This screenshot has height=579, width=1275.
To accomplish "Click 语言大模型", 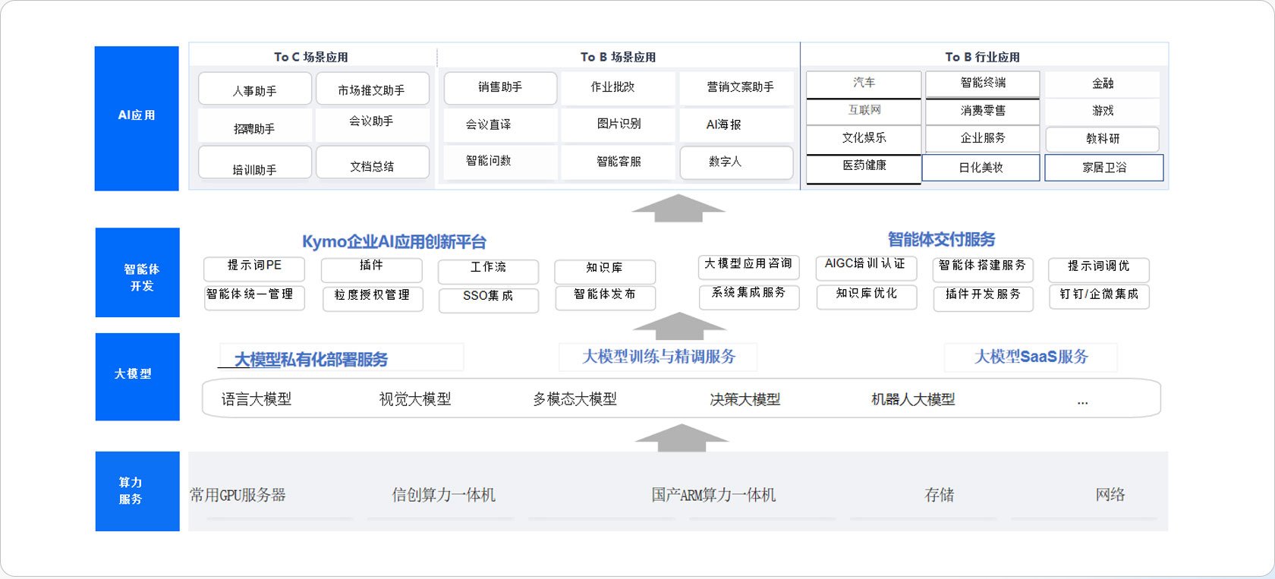I will pyautogui.click(x=257, y=399).
